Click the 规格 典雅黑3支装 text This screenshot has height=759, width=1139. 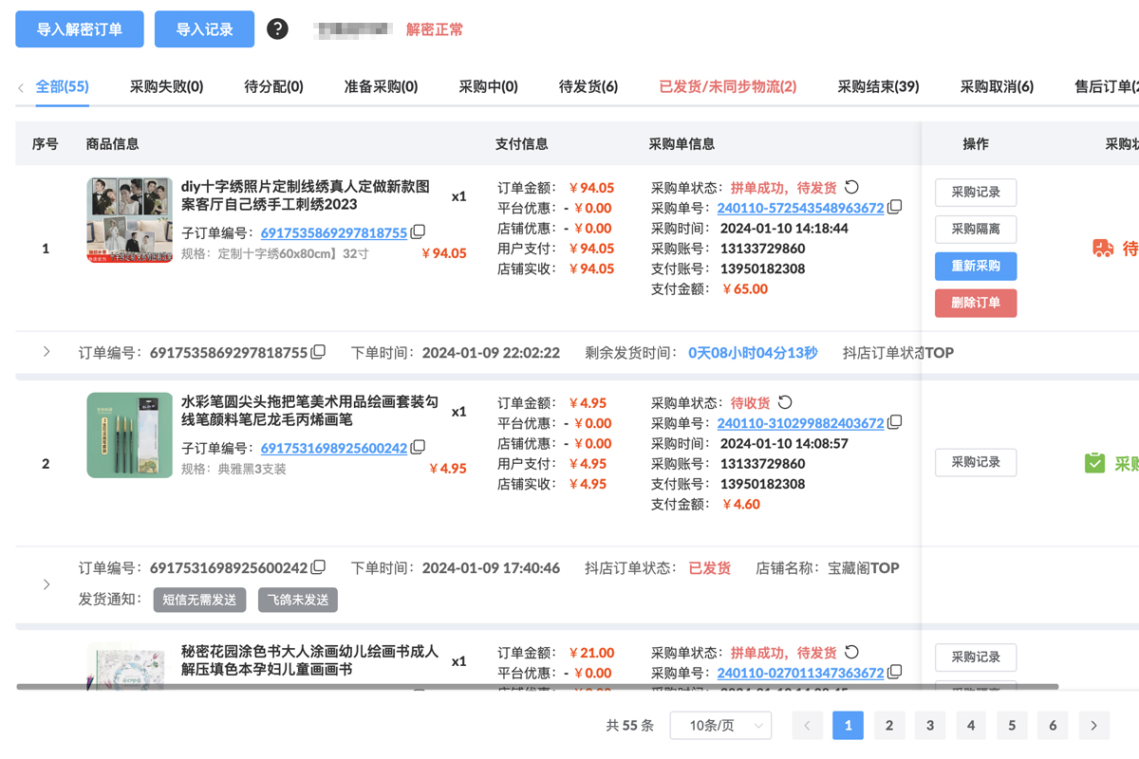pyautogui.click(x=233, y=469)
